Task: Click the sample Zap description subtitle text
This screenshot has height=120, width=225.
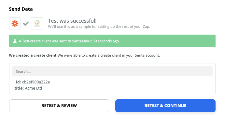Action: (99, 27)
